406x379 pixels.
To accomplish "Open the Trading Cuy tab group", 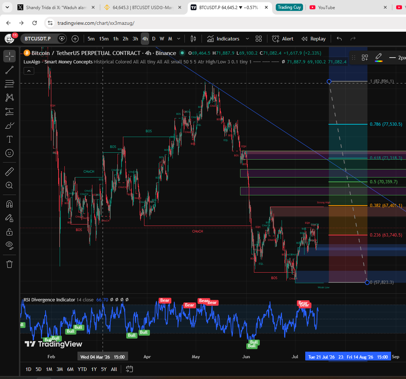I will click(x=289, y=7).
